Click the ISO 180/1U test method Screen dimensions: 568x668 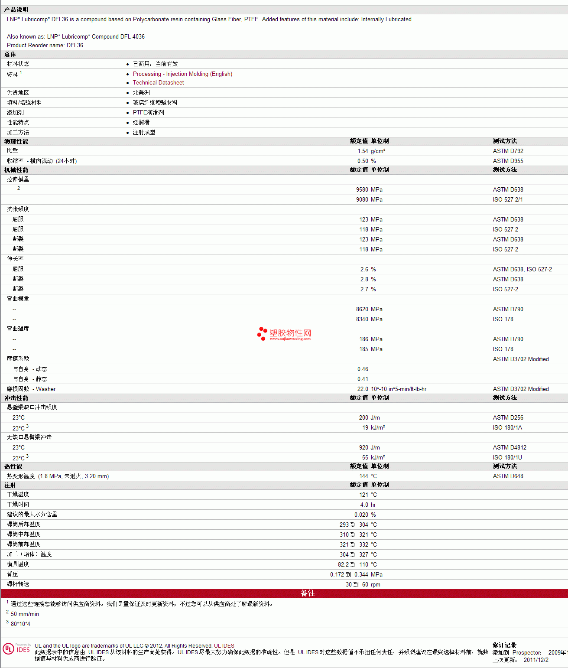tap(507, 458)
